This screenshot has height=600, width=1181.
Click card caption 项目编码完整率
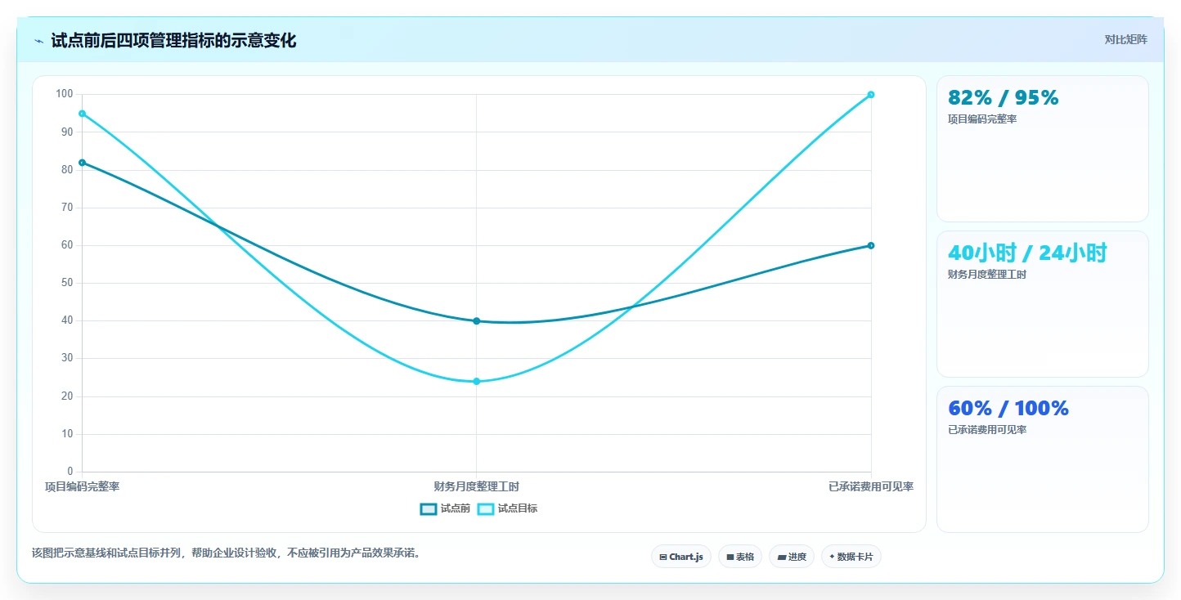[x=982, y=119]
